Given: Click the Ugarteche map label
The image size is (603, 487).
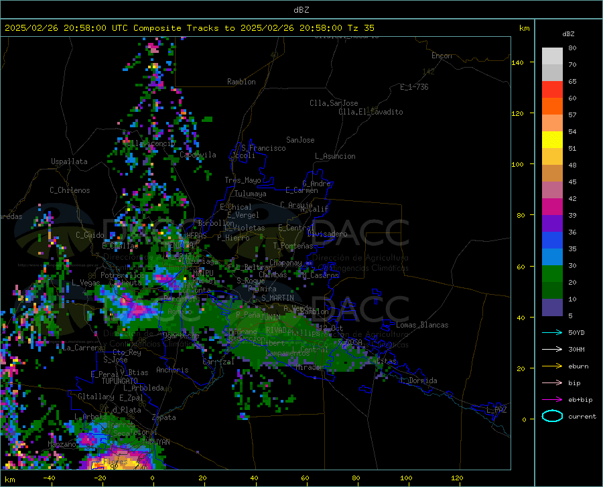Looking at the screenshot, I should (181, 336).
